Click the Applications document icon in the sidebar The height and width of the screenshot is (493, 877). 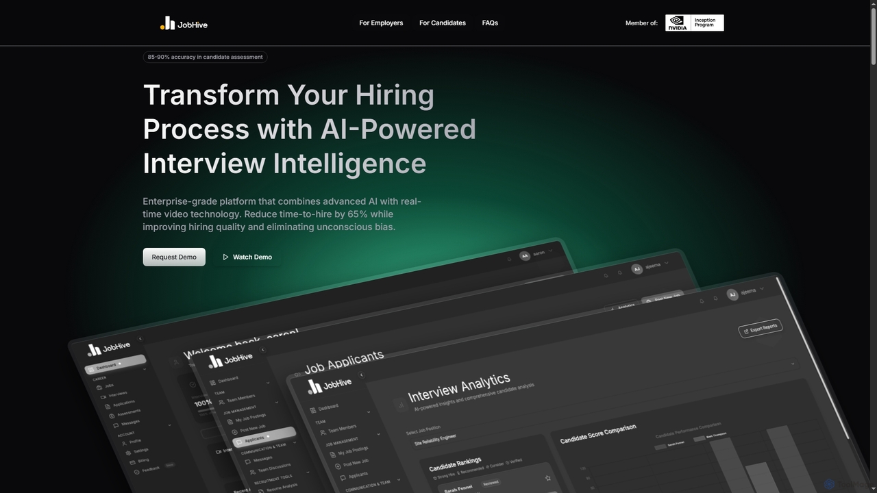(x=107, y=406)
